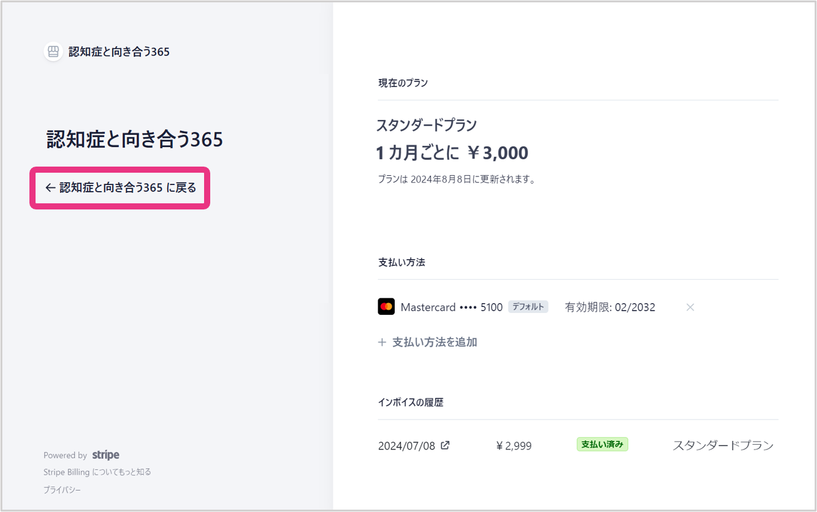Click スタンダードプラン in the invoice history row
The width and height of the screenshot is (817, 512).
tap(723, 445)
